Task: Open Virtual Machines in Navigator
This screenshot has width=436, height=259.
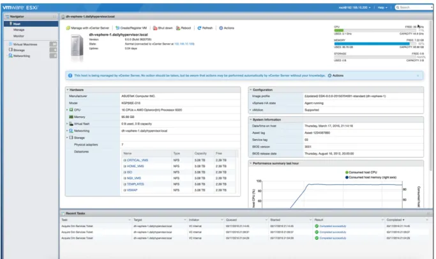Action: pos(25,45)
